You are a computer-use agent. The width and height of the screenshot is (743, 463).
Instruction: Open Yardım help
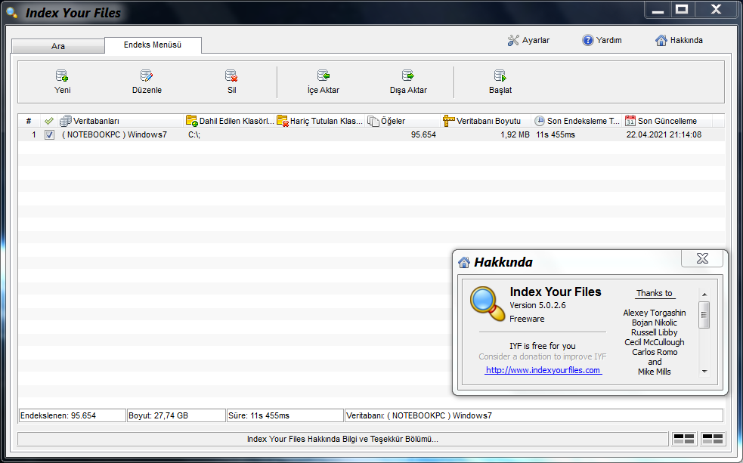click(602, 40)
